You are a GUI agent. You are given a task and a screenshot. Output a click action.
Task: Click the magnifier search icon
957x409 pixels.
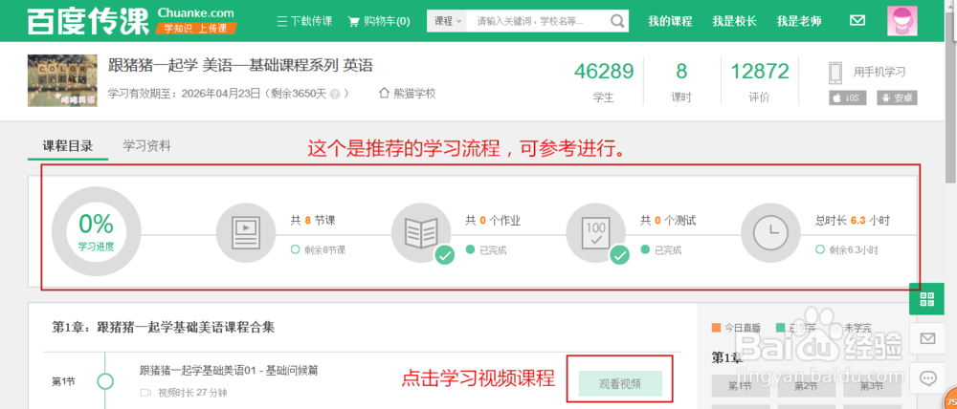pyautogui.click(x=617, y=21)
